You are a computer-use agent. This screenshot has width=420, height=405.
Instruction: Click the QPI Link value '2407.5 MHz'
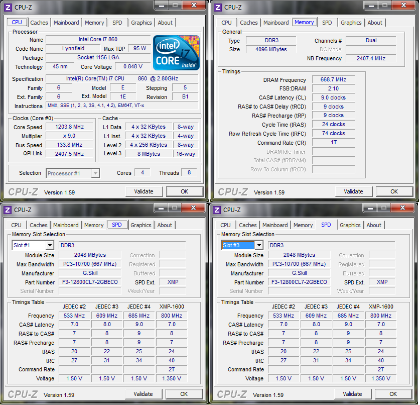pyautogui.click(x=69, y=154)
